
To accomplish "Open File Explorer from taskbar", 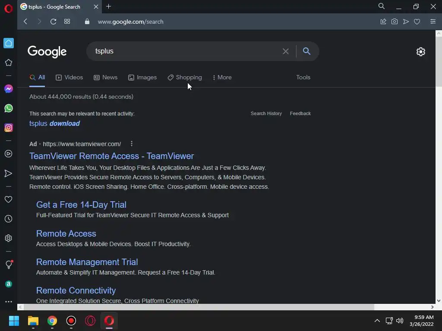I will (x=33, y=321).
